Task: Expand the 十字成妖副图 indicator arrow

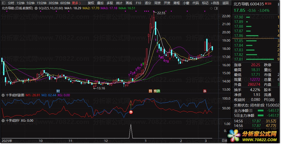Action: coord(3,95)
